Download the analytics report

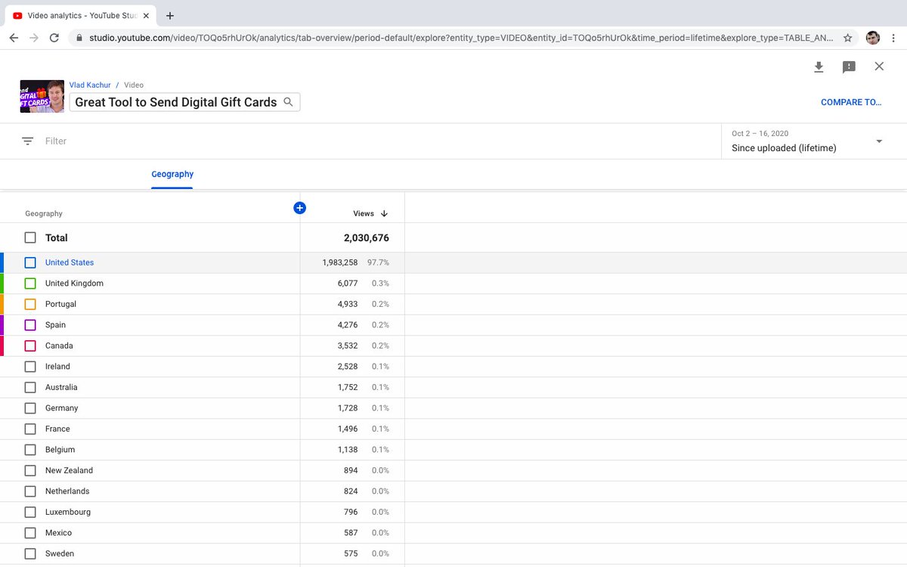pos(819,67)
